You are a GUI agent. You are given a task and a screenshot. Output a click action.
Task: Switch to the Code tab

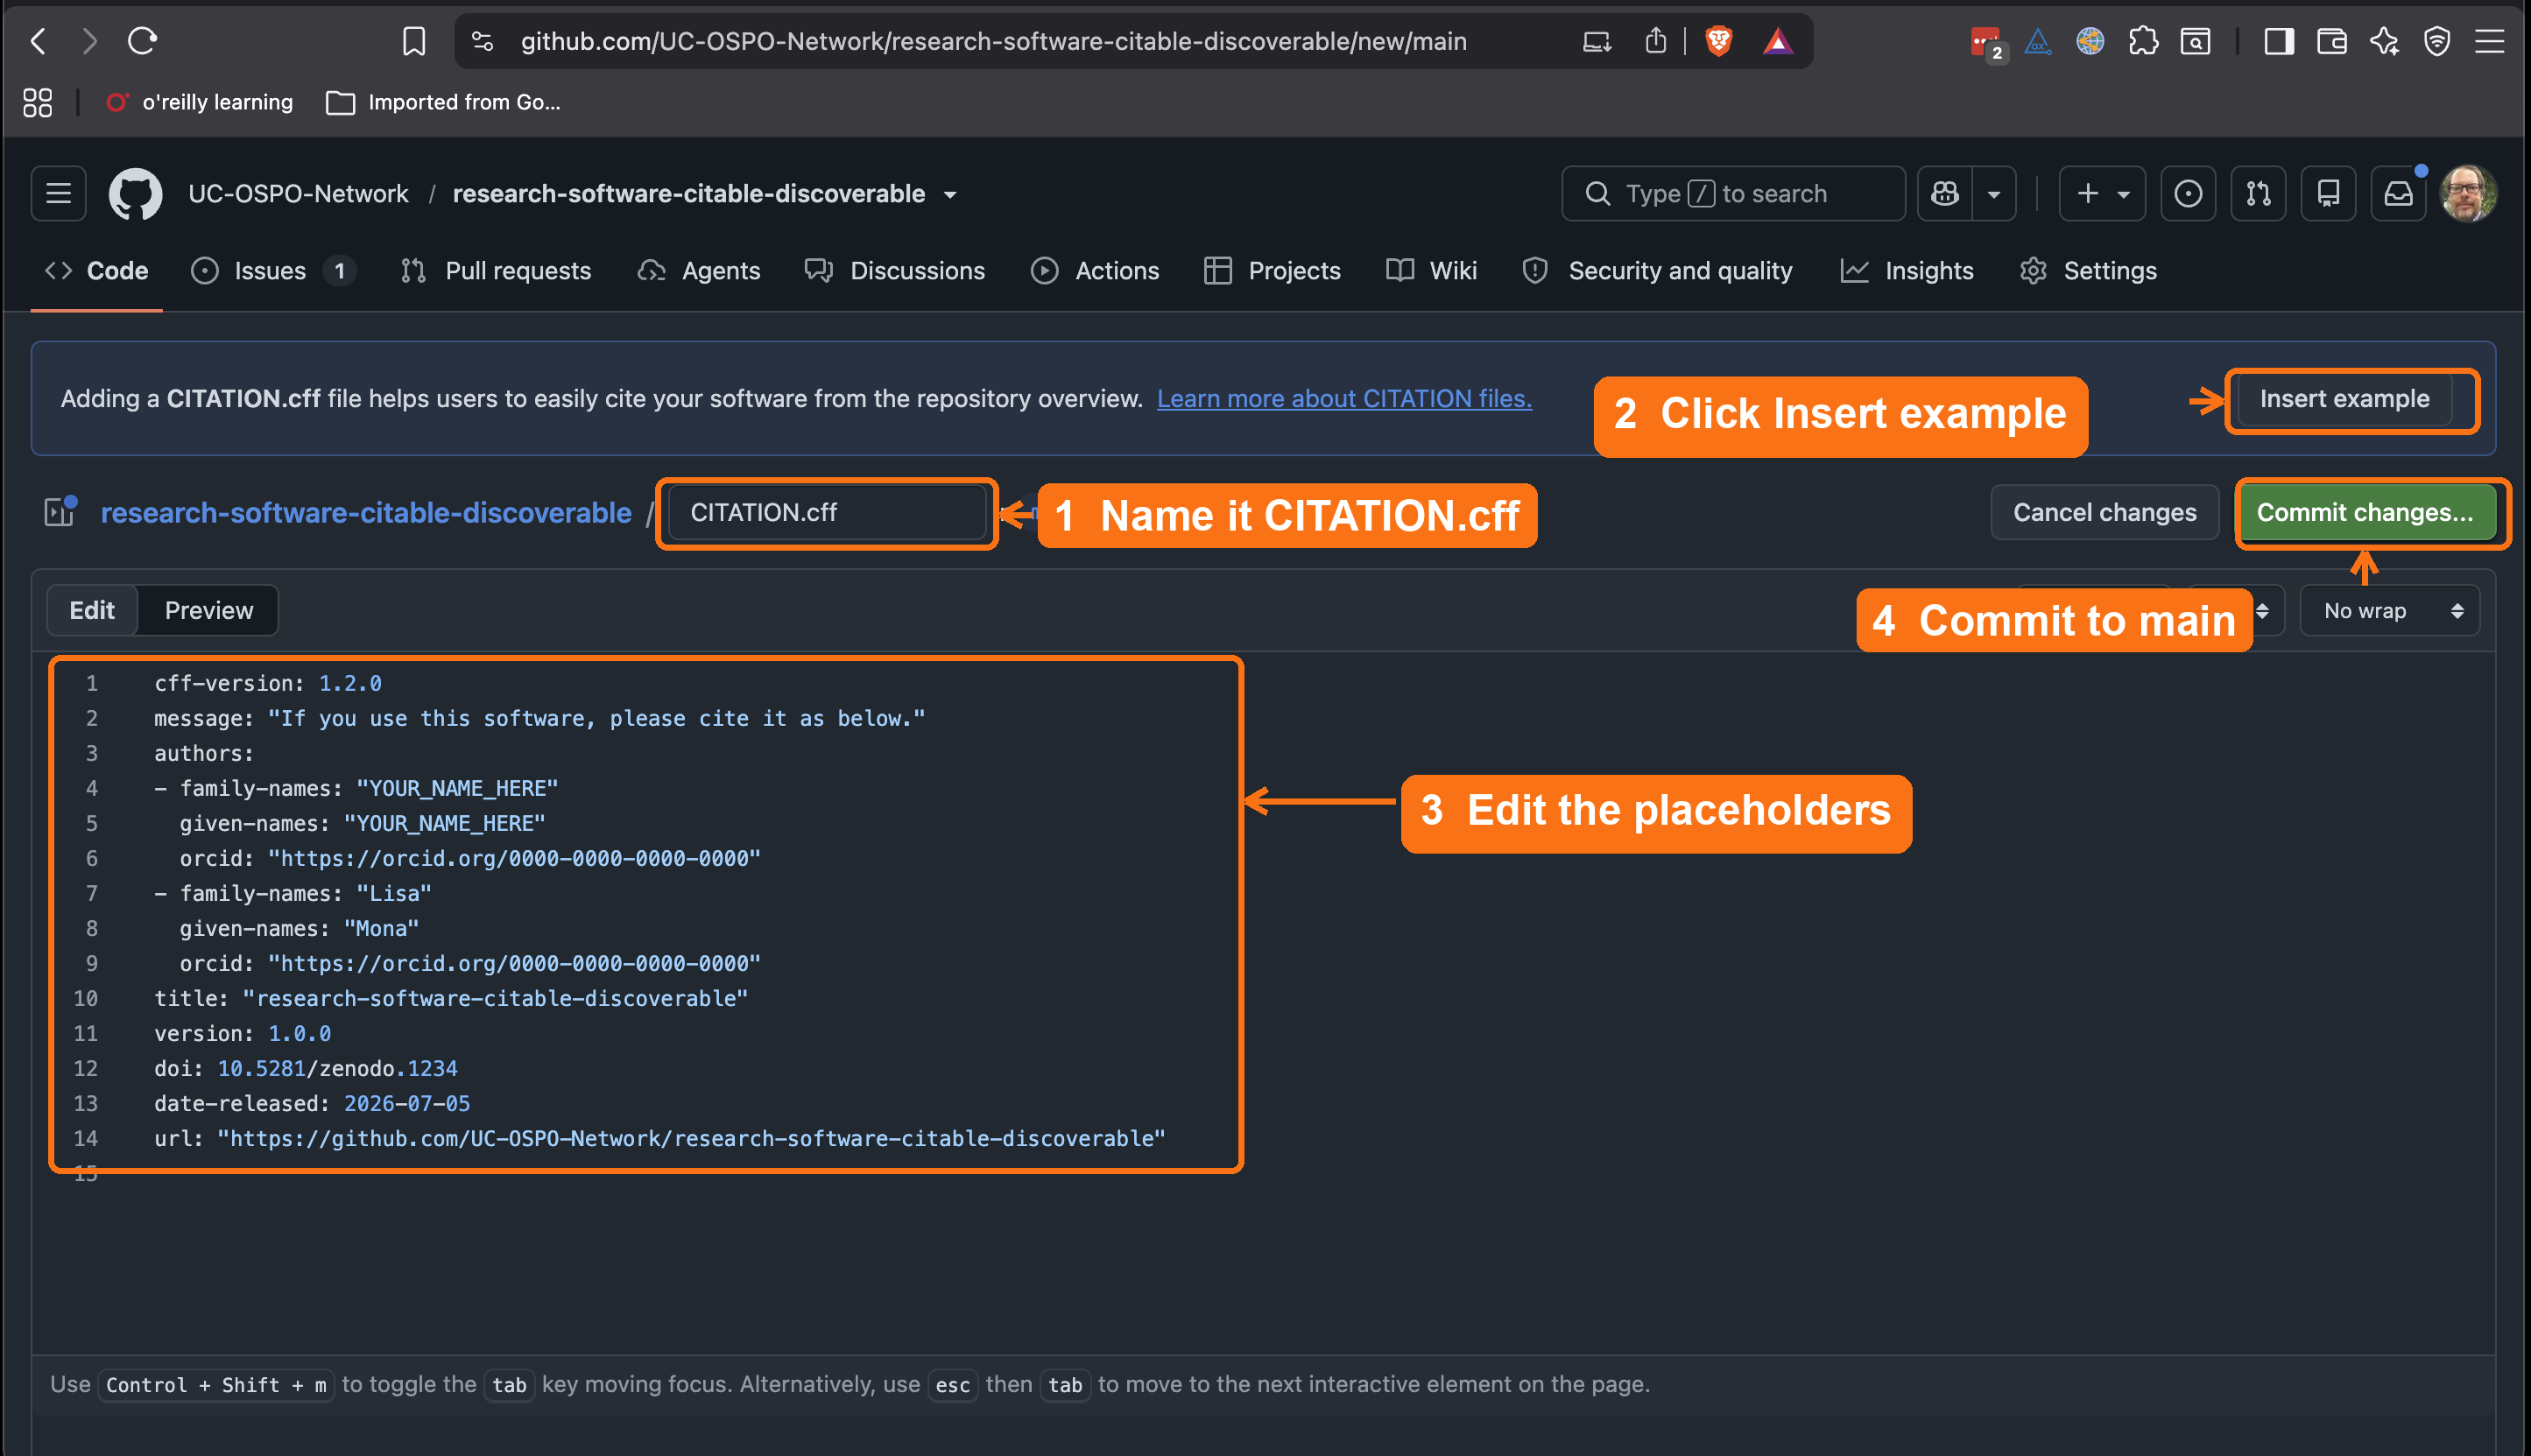coord(97,270)
